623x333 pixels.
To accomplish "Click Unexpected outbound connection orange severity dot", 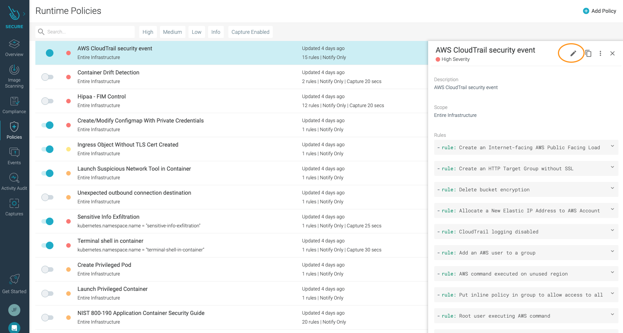I will (68, 197).
